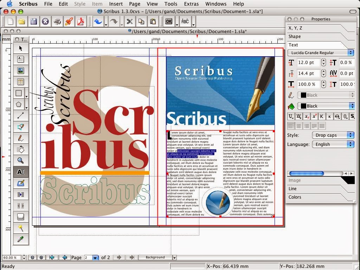Select the Insert Line tool
The image size is (360, 270).
21,115
